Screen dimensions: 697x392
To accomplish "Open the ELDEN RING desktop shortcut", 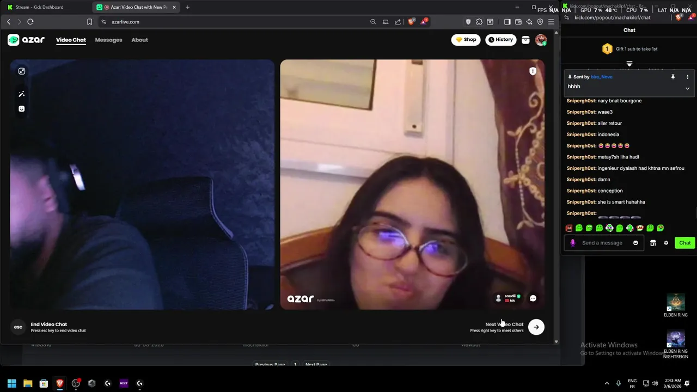I will 676,305.
